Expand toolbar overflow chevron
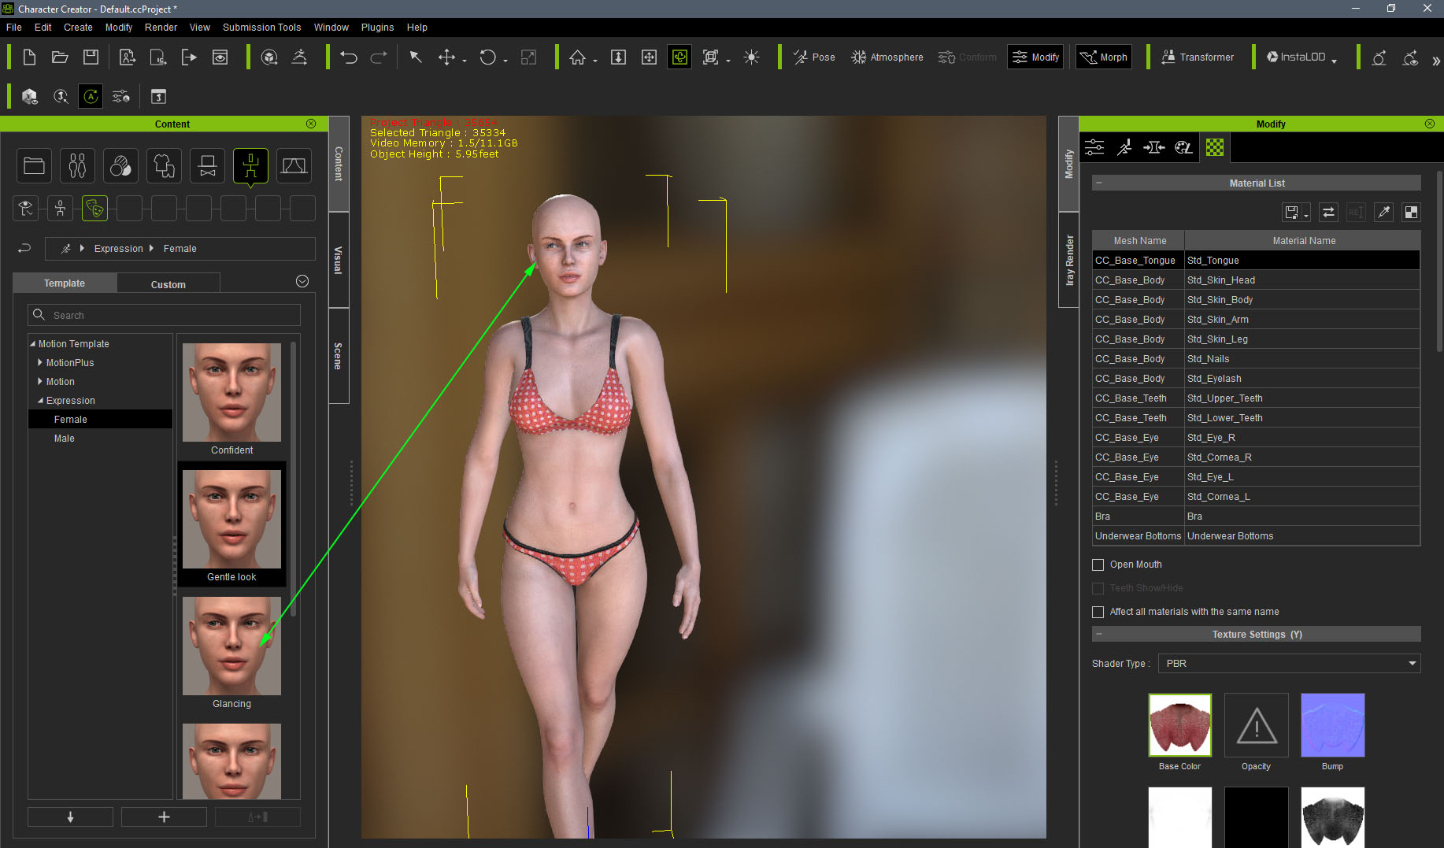The image size is (1444, 848). click(1435, 61)
